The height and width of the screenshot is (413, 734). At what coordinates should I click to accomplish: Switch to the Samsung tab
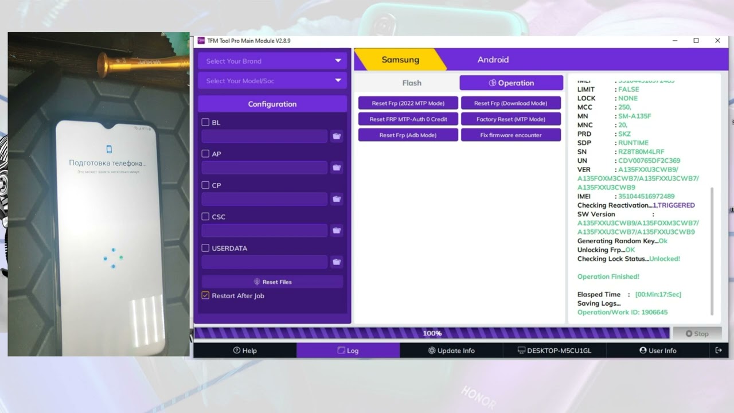[400, 60]
